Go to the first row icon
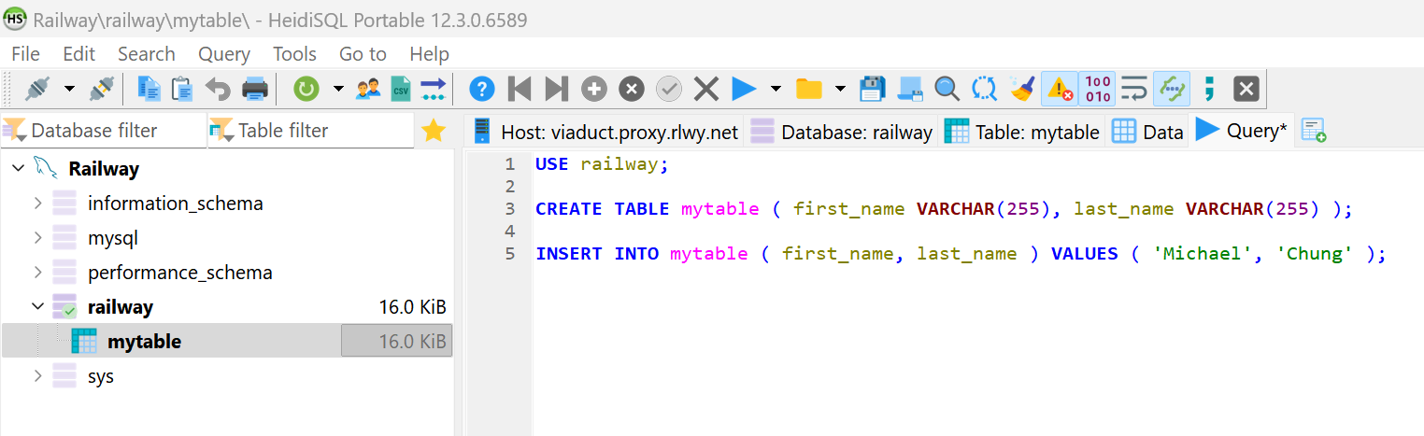 [519, 89]
